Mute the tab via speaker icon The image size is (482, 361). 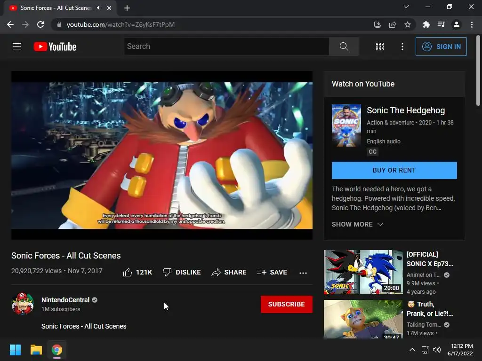[x=99, y=8]
